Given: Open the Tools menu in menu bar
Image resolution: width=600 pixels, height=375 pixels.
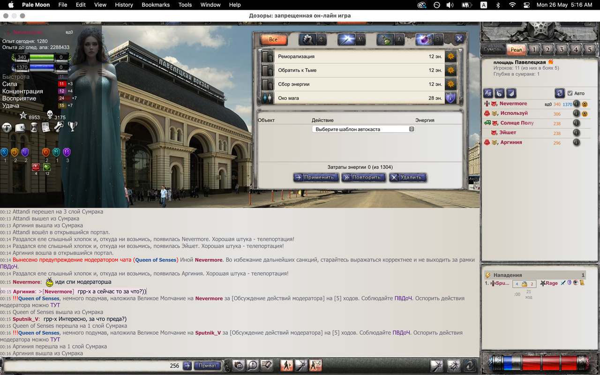Looking at the screenshot, I should pyautogui.click(x=185, y=5).
